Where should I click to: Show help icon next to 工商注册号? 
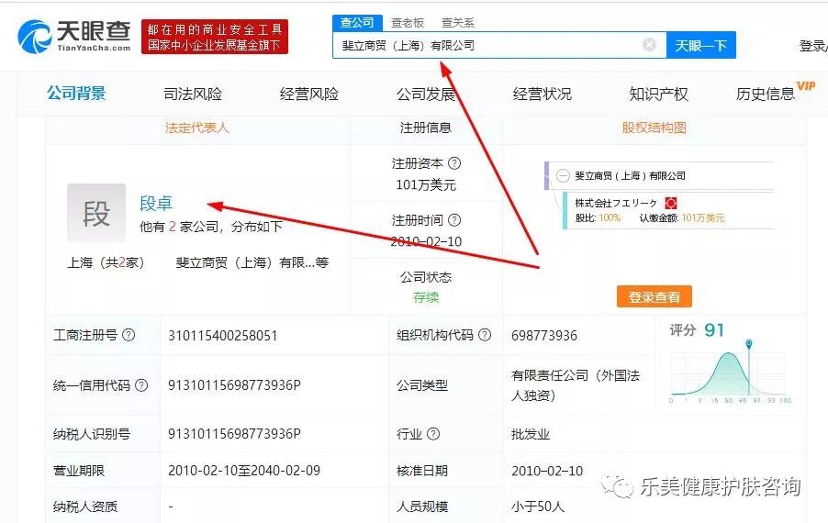[x=129, y=335]
